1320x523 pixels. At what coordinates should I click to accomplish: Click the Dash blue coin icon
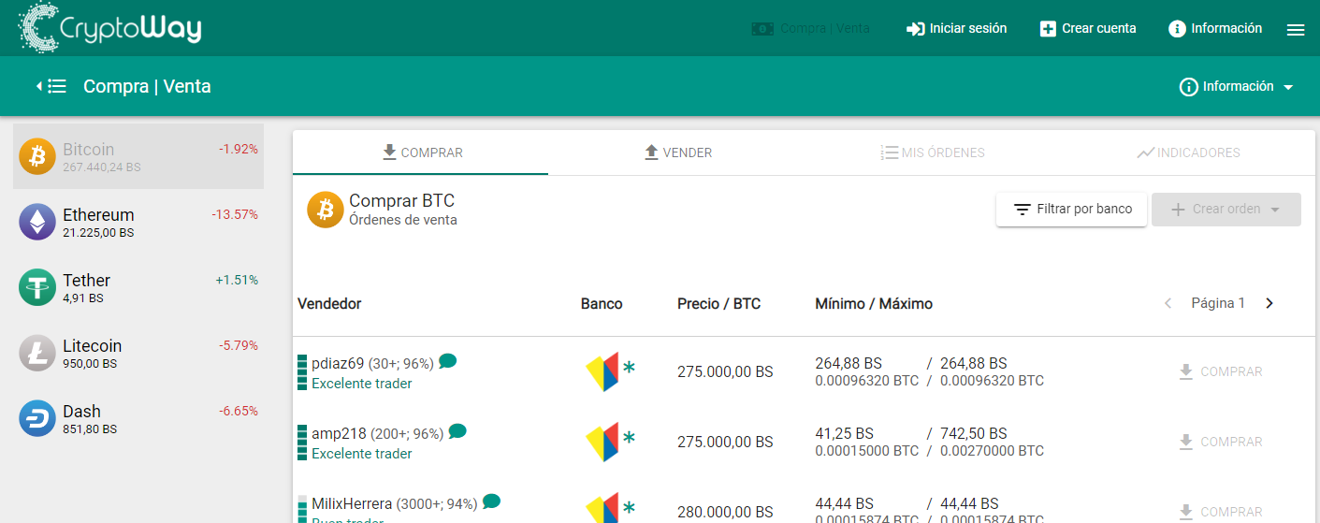click(37, 418)
